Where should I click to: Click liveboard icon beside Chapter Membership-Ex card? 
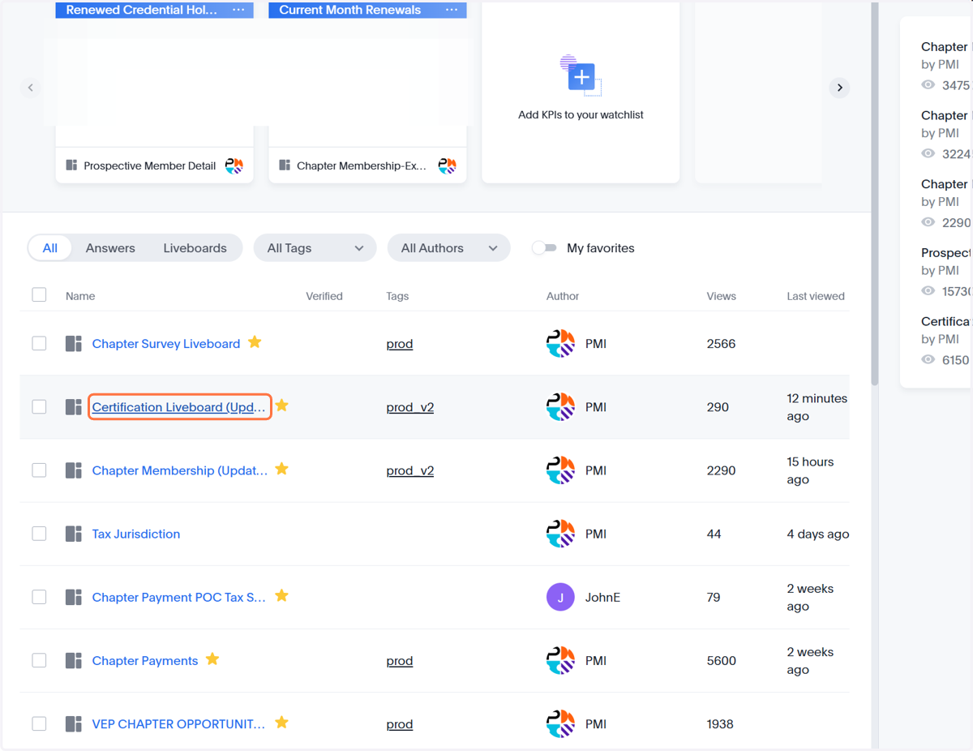285,165
